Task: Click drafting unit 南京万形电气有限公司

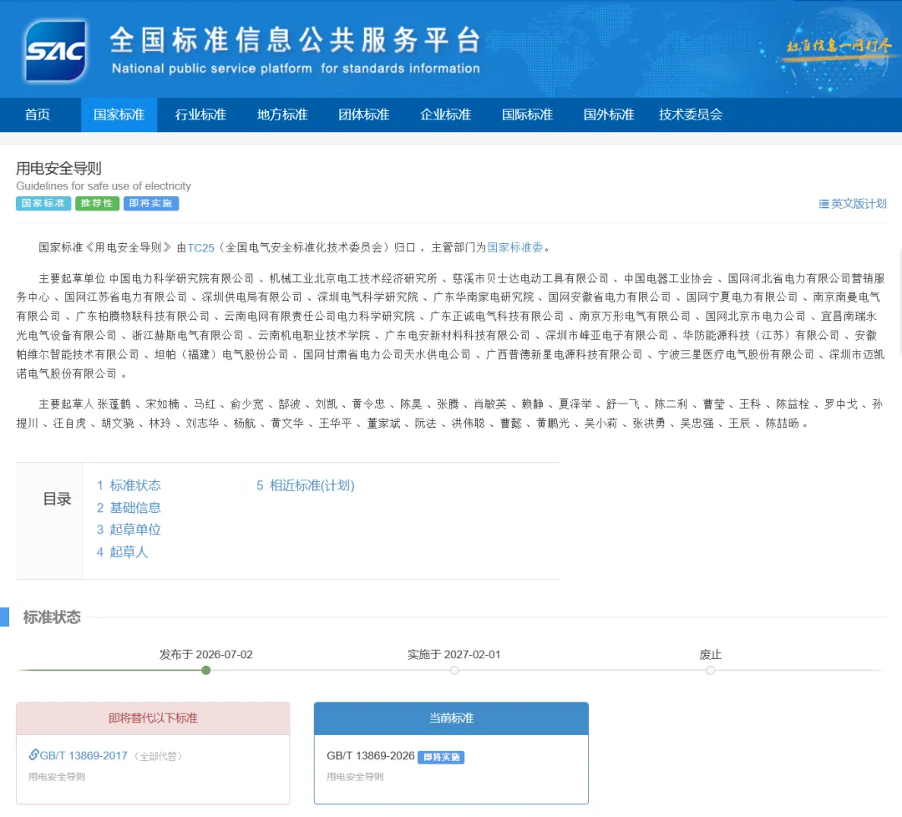Action: (635, 317)
